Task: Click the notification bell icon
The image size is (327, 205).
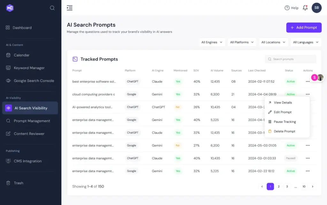Action: [x=305, y=8]
